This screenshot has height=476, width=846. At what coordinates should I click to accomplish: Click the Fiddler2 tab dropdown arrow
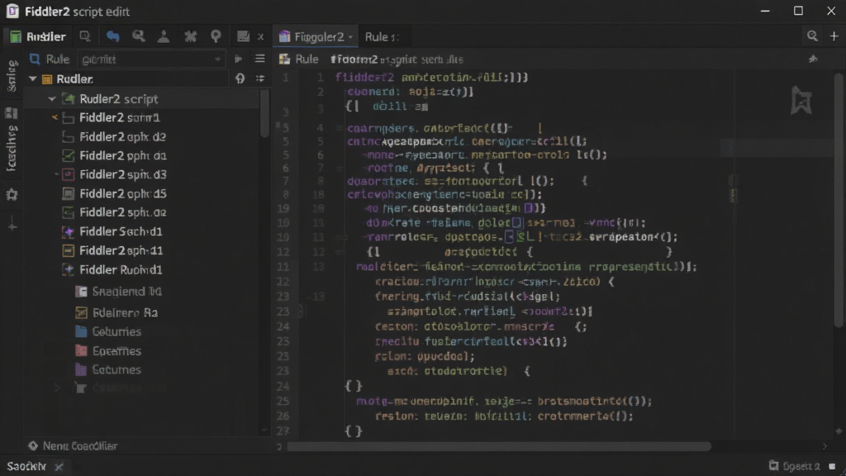tap(350, 37)
